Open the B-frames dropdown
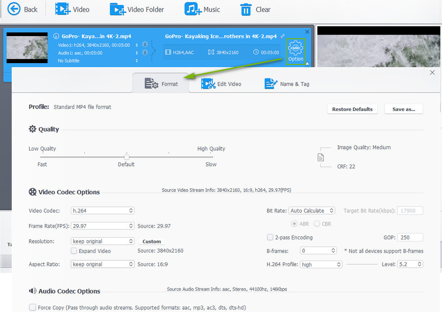The height and width of the screenshot is (312, 442). (318, 251)
